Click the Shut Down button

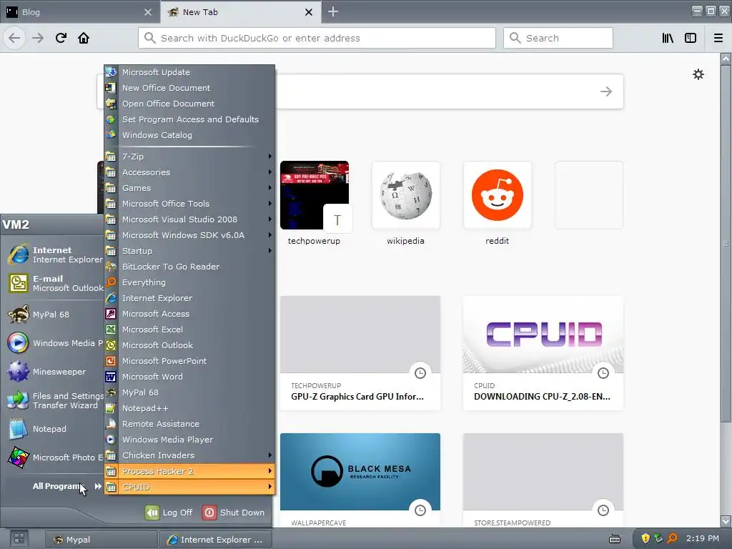(234, 513)
